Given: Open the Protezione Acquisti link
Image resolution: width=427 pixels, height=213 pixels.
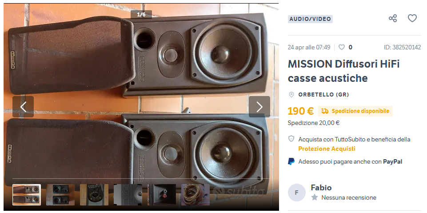Looking at the screenshot, I should point(327,149).
